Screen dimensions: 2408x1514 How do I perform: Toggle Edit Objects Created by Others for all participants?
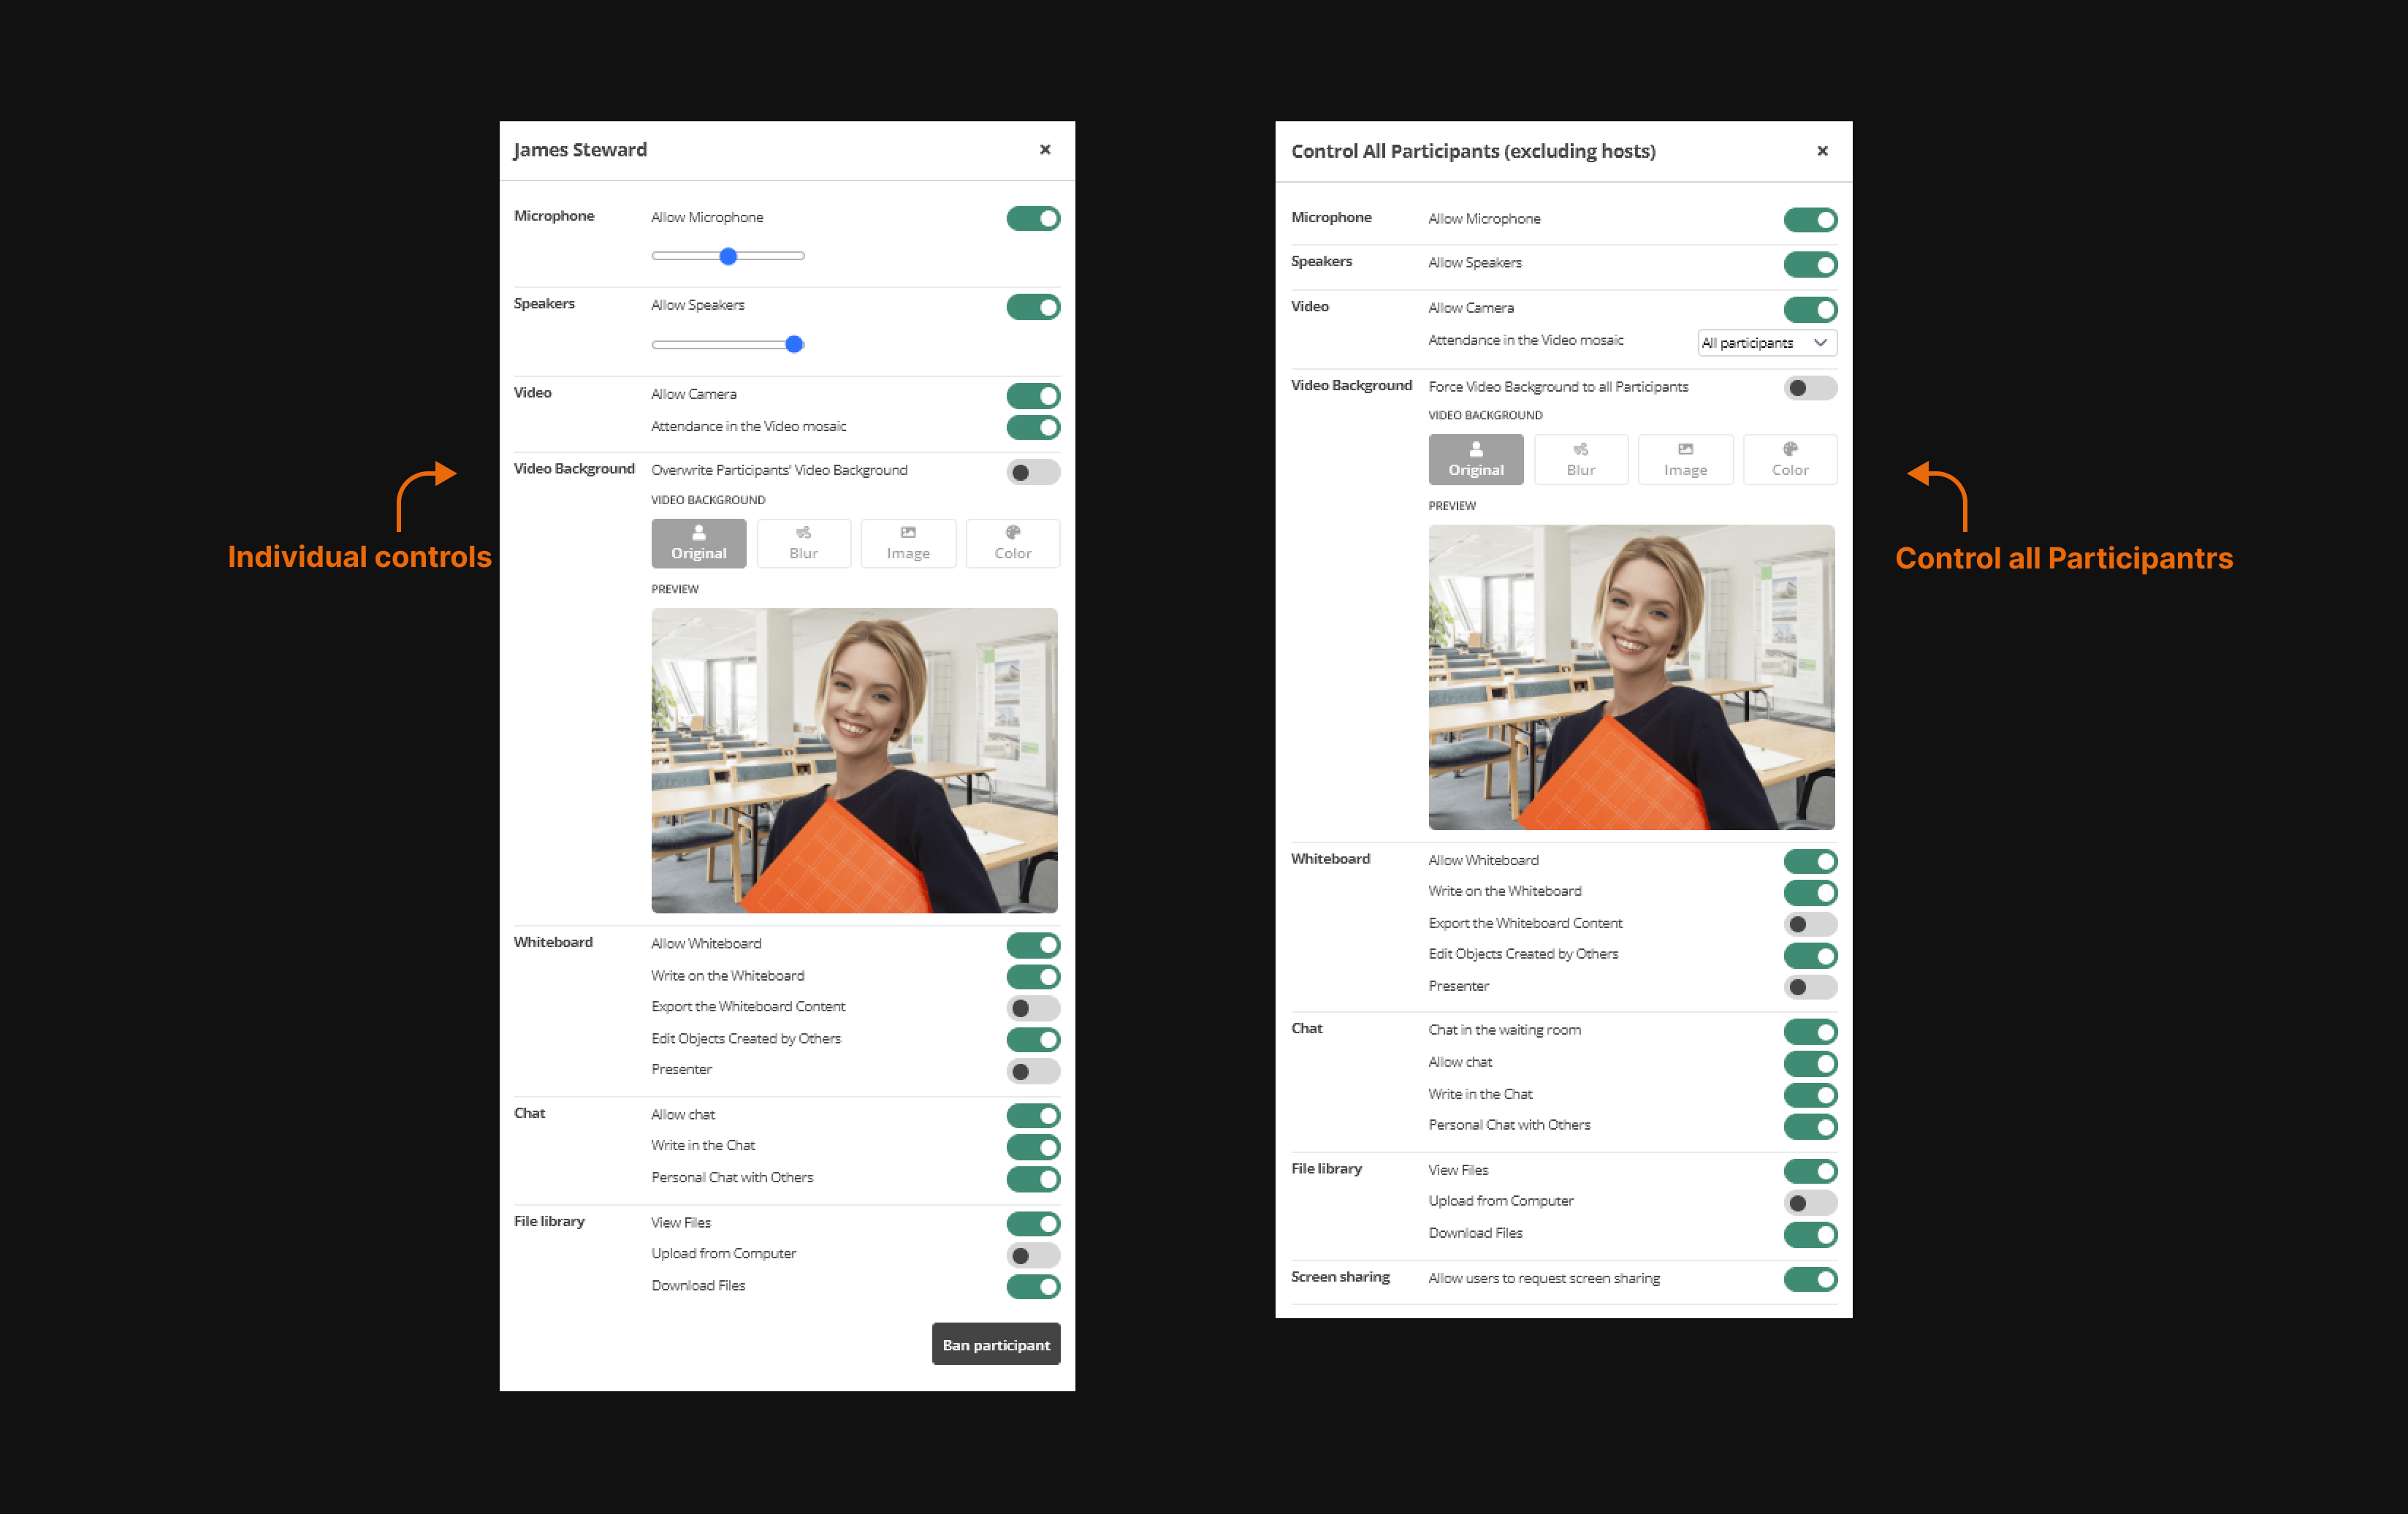pos(1810,956)
